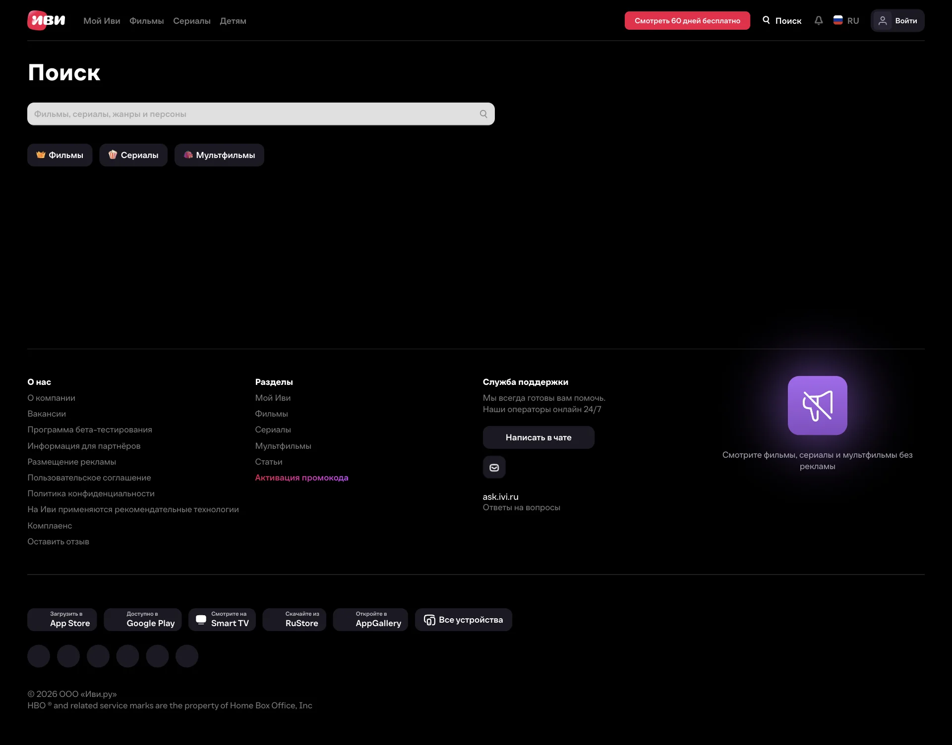952x745 pixels.
Task: Focus the search input field
Action: [x=248, y=114]
